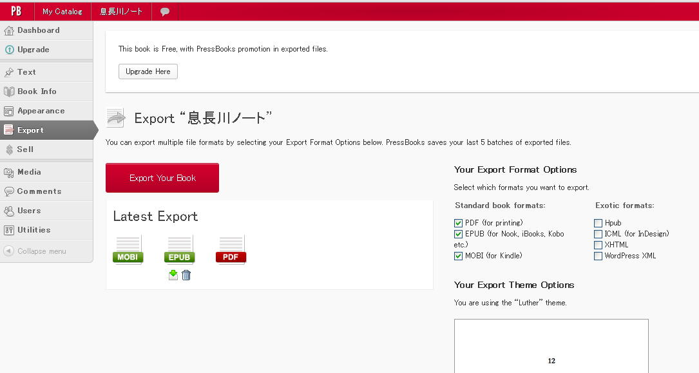
Task: Open the Appearance section
Action: coord(46,111)
